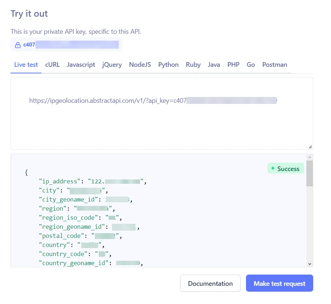Click the "ip_address" line in response
This screenshot has height=304, width=331.
(x=92, y=182)
